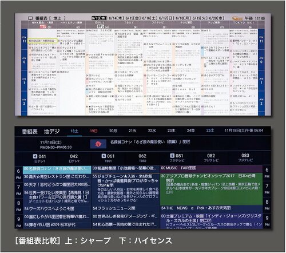This screenshot has width=286, height=253.
Task: Select channel 041 日テレ1 header
Action: point(39,159)
